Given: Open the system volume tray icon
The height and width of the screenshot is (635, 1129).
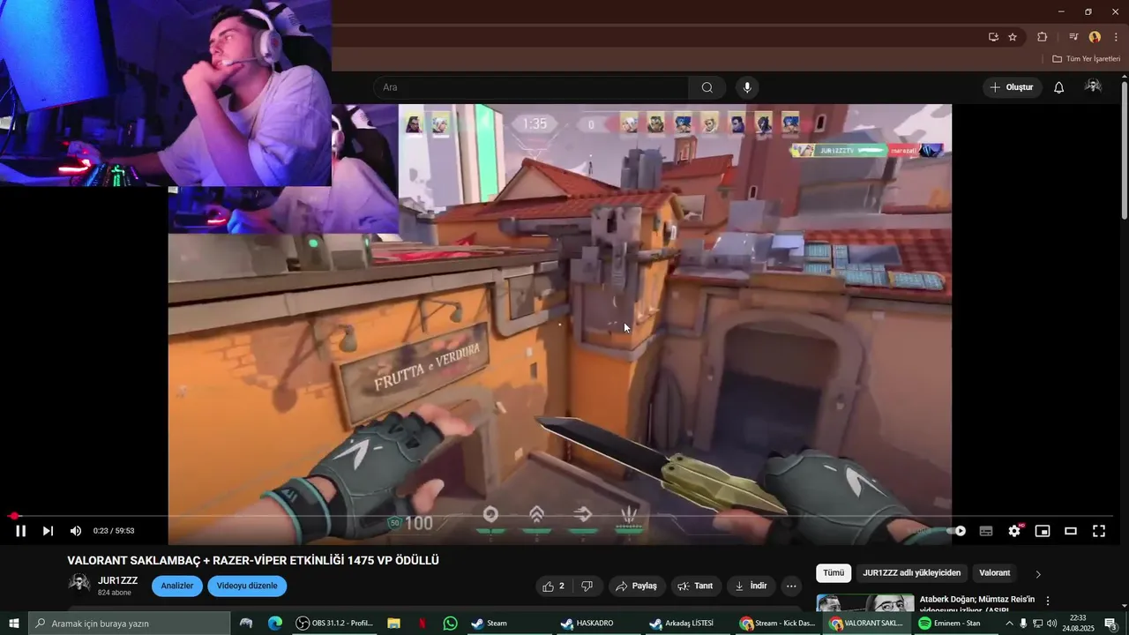Looking at the screenshot, I should click(x=1051, y=624).
